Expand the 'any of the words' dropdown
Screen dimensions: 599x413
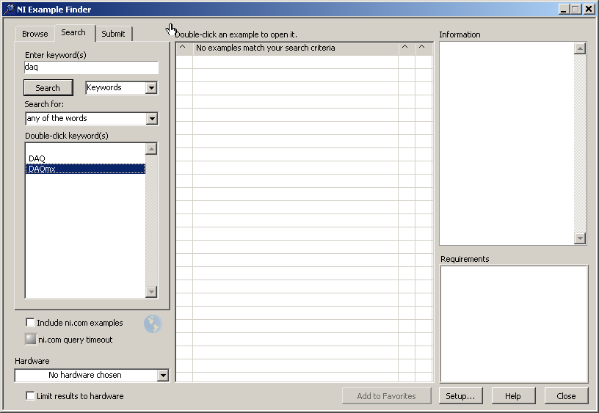[x=152, y=119]
